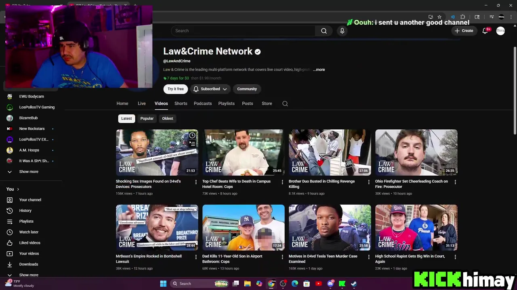
Task: Play the Top Chef video thumbnail
Action: click(x=244, y=152)
